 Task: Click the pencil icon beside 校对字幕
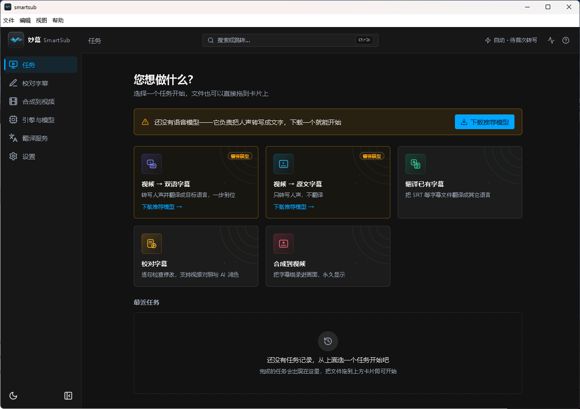(13, 83)
